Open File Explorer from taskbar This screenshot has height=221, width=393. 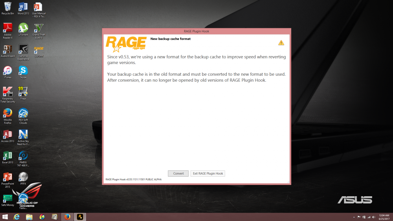[x=29, y=217]
